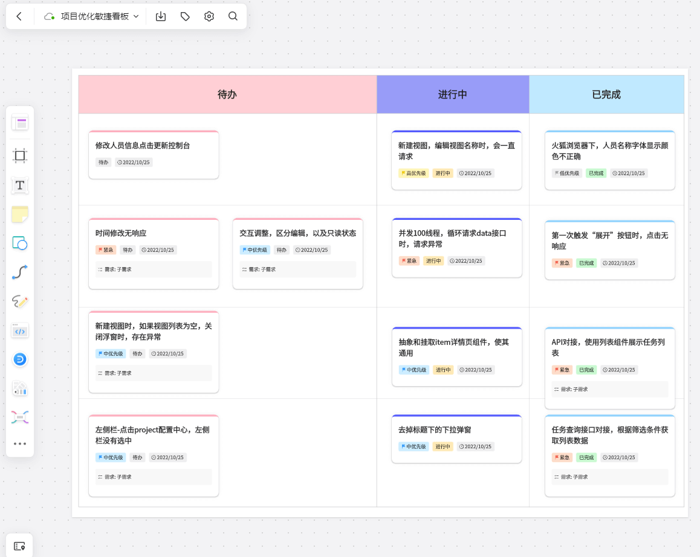This screenshot has width=700, height=557.
Task: Click title 抽象和挂取item详情页组件，使其通用
Action: pyautogui.click(x=453, y=347)
